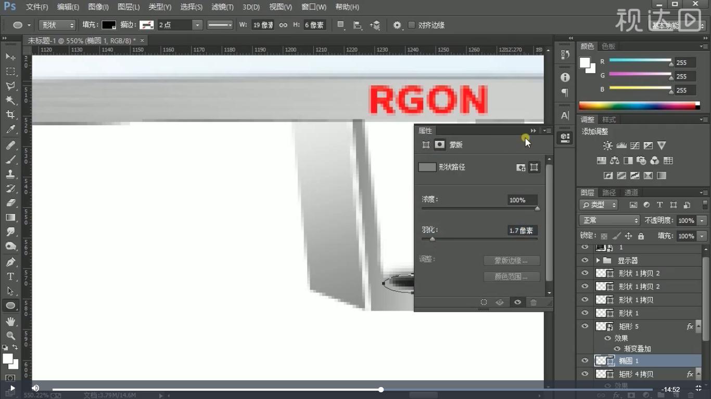The width and height of the screenshot is (711, 399).
Task: Click the fill color swatch
Action: click(x=109, y=25)
